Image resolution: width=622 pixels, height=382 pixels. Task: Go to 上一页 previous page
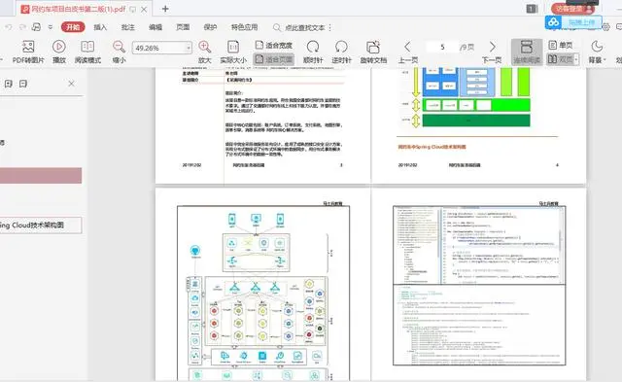coord(408,52)
